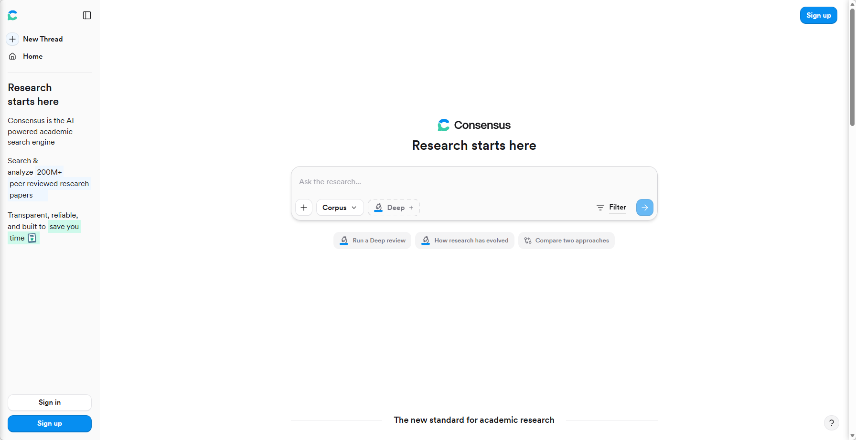Submit the query with the arrow button
Screen dimensions: 856x440
click(x=644, y=208)
